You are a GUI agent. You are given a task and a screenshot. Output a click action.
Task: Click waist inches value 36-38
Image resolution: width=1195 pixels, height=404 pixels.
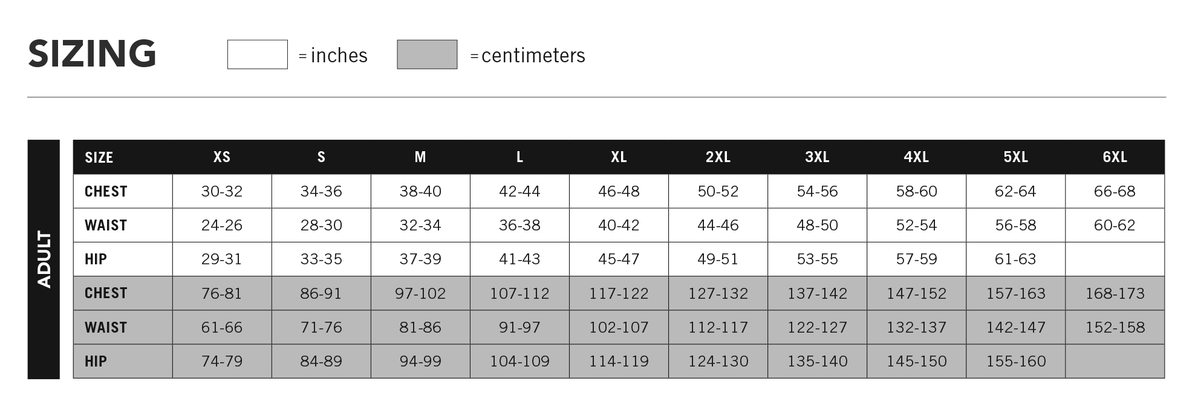519,226
